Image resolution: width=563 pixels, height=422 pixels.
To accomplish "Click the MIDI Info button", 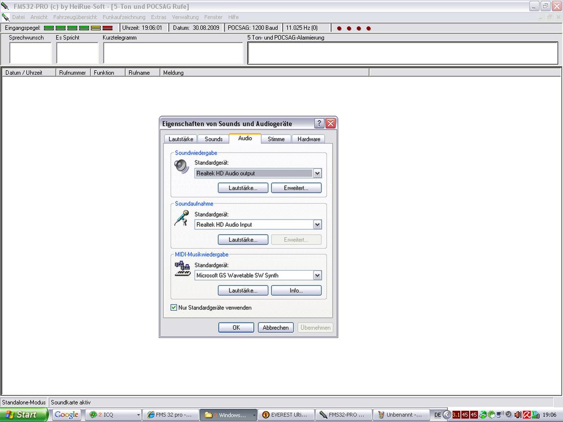I will point(296,290).
